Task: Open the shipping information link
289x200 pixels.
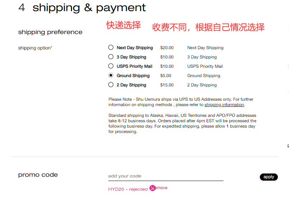Action: click(224, 105)
